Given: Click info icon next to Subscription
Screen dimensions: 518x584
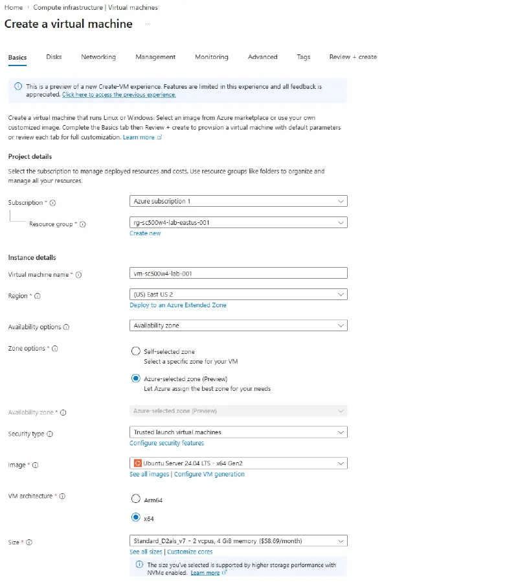Looking at the screenshot, I should (53, 203).
